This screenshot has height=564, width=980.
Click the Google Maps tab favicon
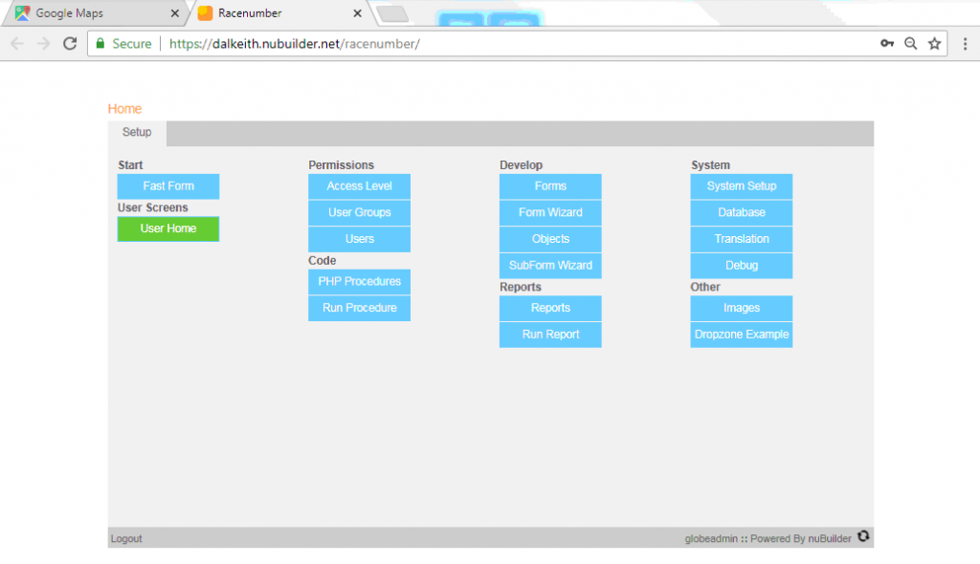pyautogui.click(x=23, y=13)
